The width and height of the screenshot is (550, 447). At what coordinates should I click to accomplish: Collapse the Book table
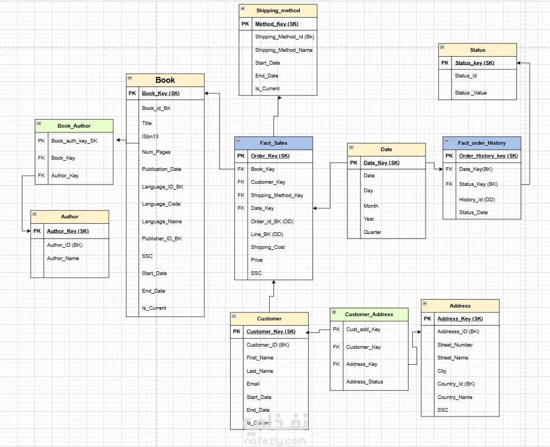point(130,77)
